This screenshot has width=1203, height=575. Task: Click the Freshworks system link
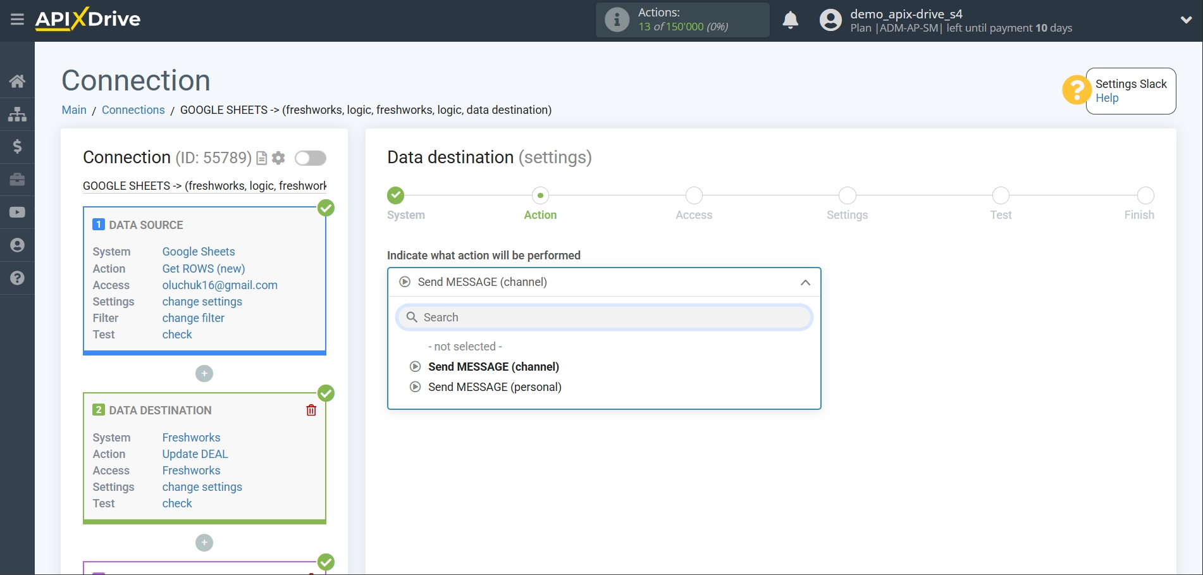(191, 438)
